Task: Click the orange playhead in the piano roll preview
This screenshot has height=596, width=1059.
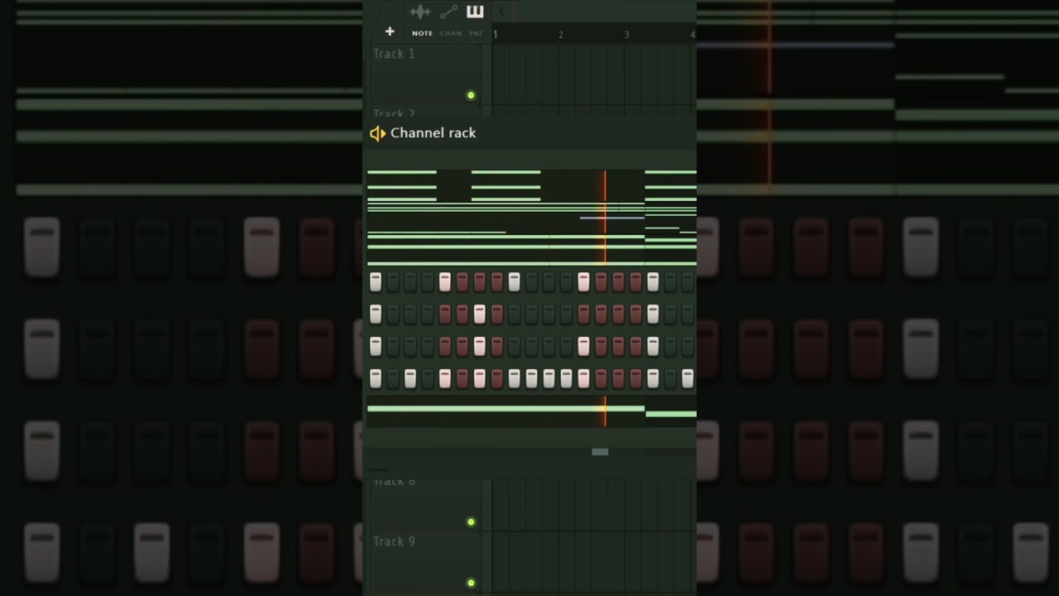Action: [605, 218]
